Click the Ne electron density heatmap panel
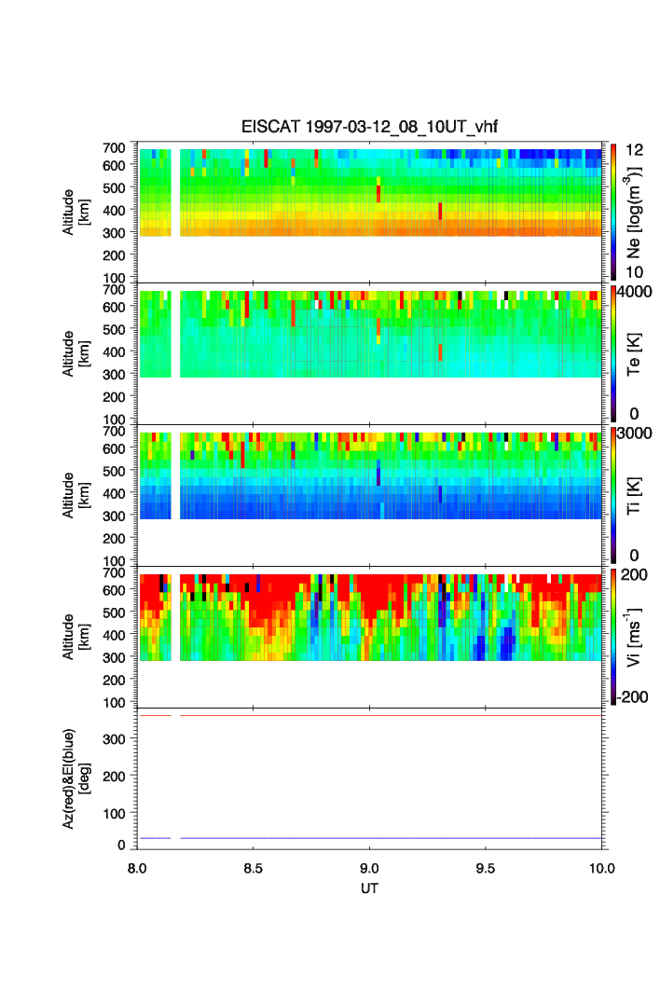 pos(369,213)
